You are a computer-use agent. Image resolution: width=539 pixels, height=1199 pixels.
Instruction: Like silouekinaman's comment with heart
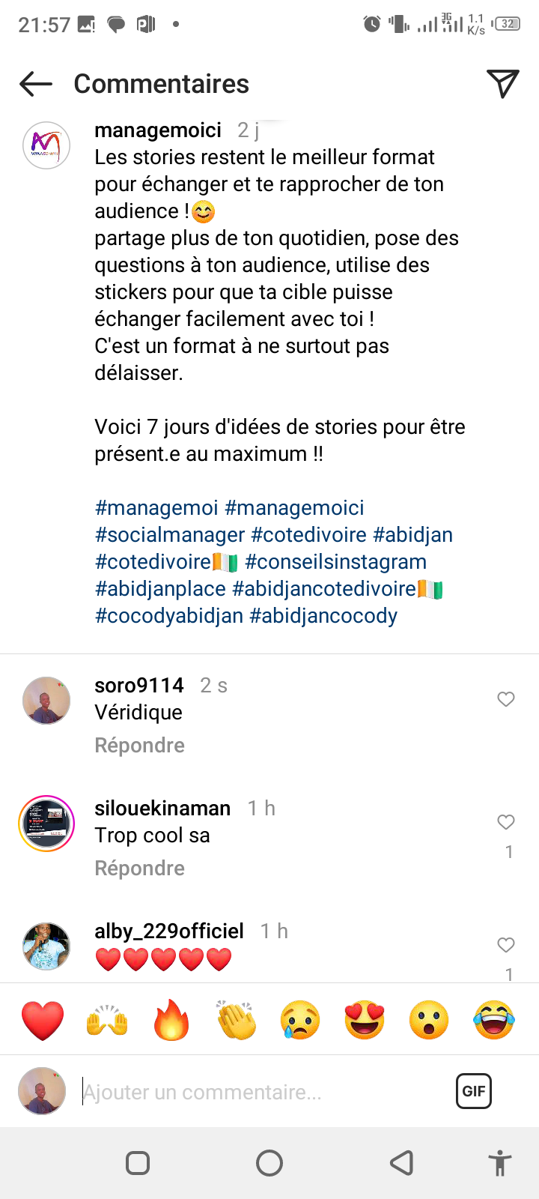coord(506,822)
